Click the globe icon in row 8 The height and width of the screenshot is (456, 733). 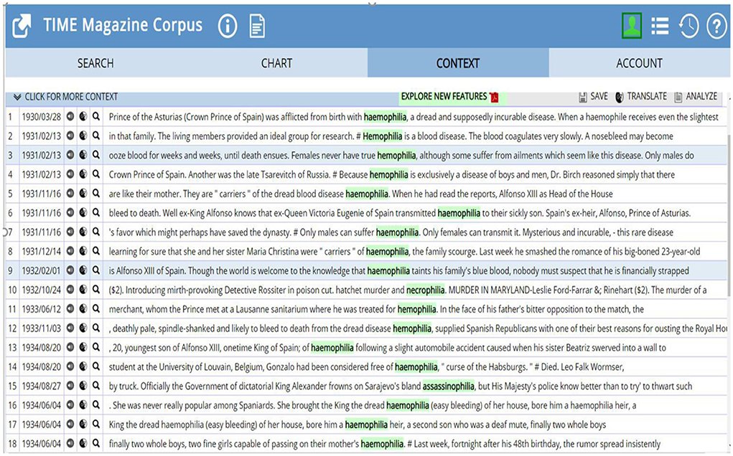tap(83, 251)
